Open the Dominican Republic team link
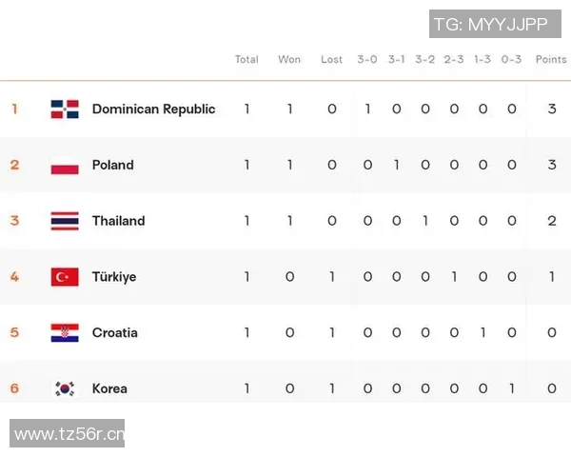This screenshot has height=457, width=571. (x=153, y=109)
